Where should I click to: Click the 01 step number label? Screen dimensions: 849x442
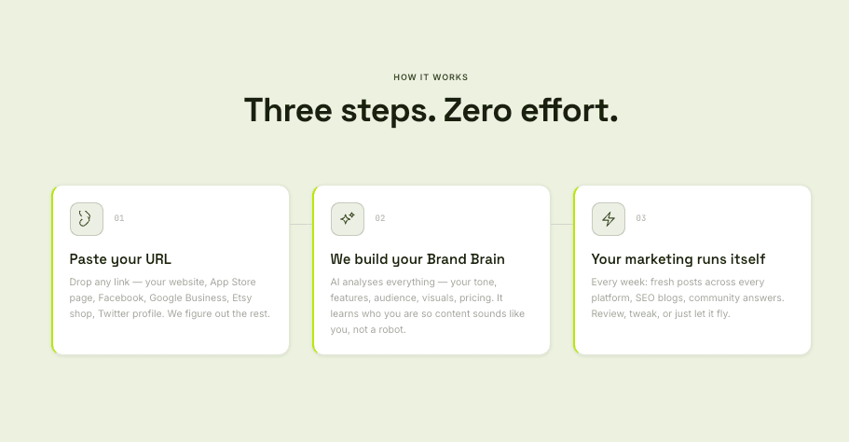119,218
